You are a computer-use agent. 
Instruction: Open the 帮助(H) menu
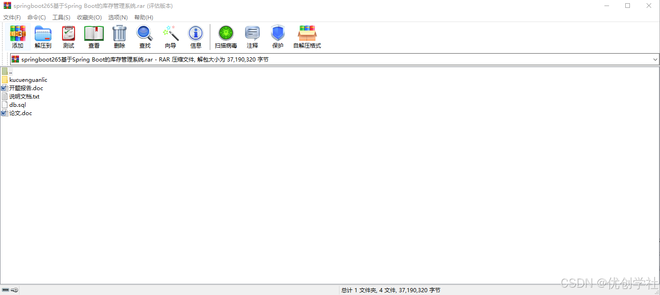point(144,17)
